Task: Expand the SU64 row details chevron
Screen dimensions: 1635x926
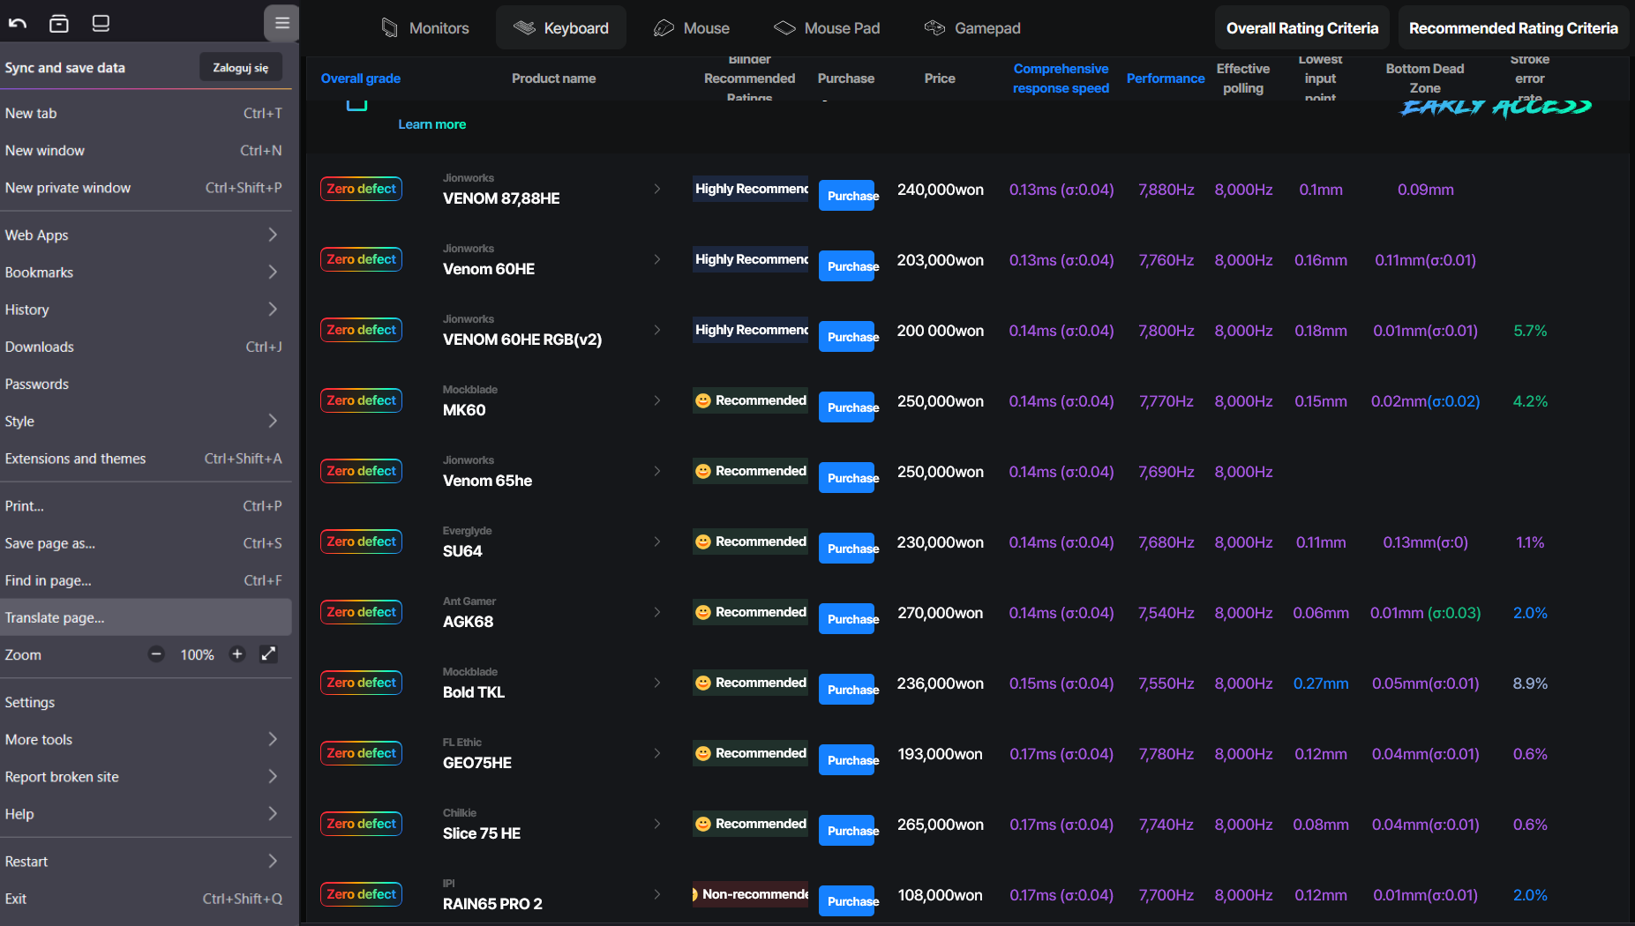Action: (x=657, y=541)
